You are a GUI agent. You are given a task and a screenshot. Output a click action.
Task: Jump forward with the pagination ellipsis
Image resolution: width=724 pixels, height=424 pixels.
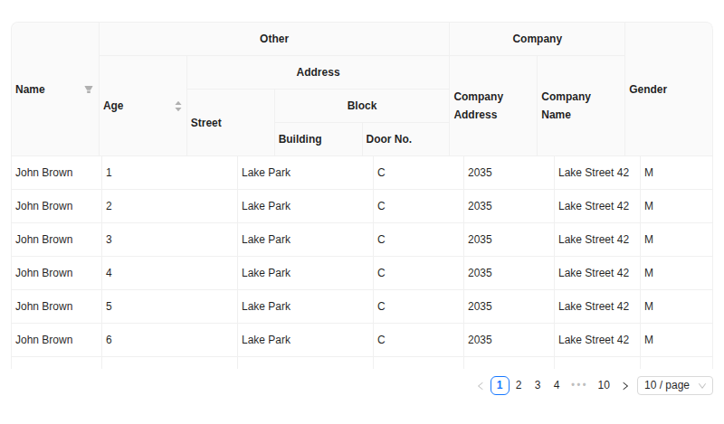pos(578,385)
